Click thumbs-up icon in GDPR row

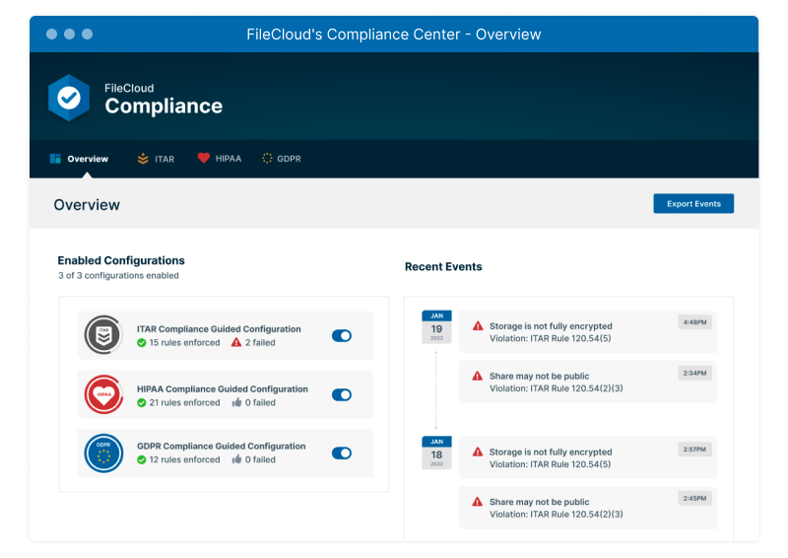click(x=236, y=458)
